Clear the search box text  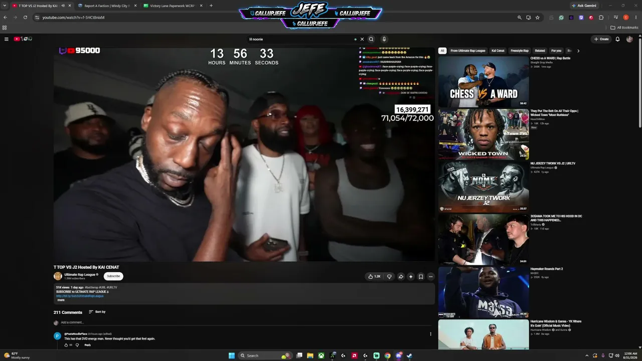click(362, 39)
